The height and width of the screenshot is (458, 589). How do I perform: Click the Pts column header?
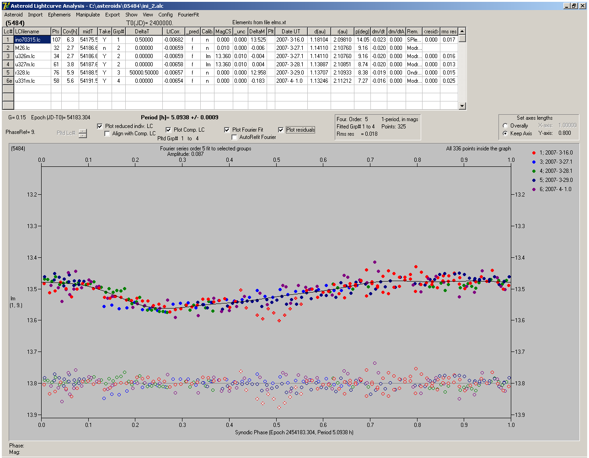point(56,32)
